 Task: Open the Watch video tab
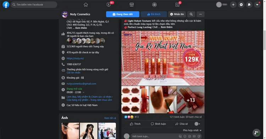click(x=109, y=5)
